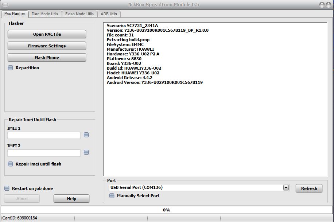Open the Flash Mode Utils tab

pyautogui.click(x=79, y=14)
